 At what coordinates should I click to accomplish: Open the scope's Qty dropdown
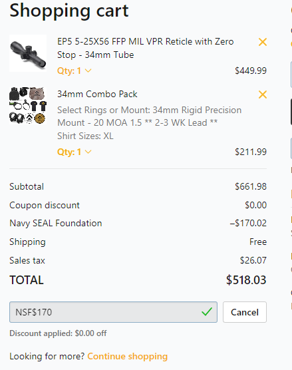click(74, 71)
